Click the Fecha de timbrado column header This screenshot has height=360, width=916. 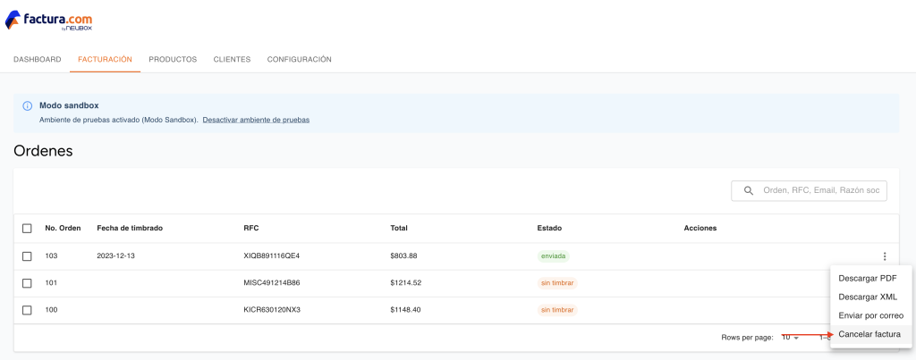click(x=130, y=228)
